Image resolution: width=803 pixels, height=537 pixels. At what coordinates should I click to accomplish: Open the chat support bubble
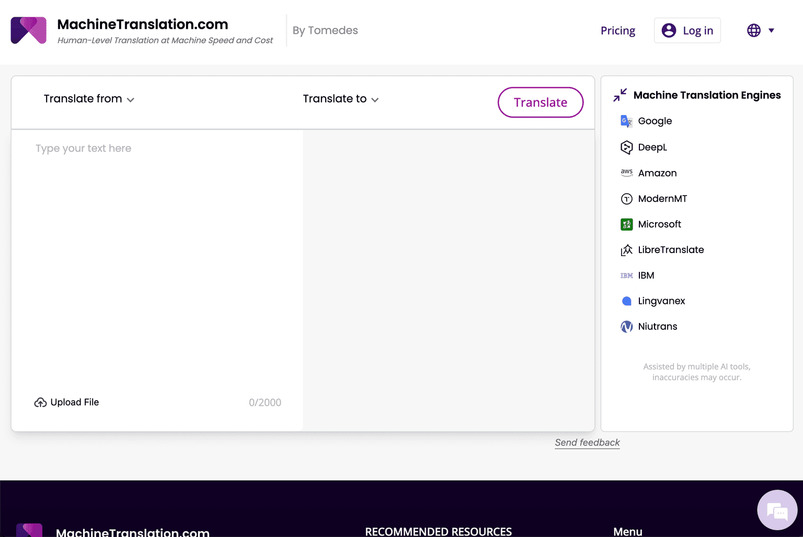tap(777, 510)
